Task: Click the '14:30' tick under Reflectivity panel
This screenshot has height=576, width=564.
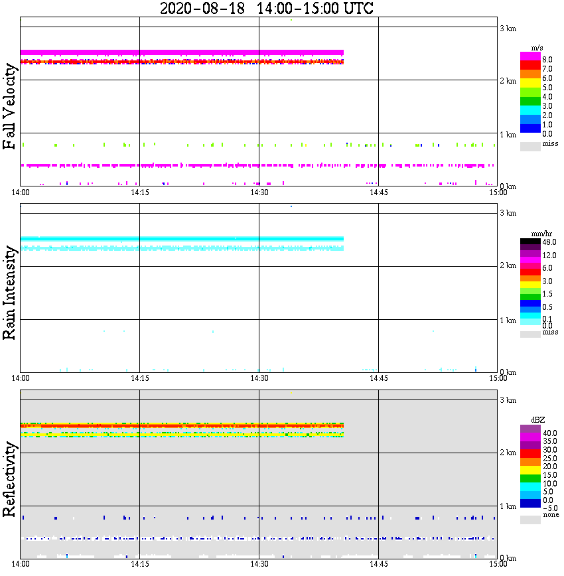Action: pyautogui.click(x=259, y=564)
